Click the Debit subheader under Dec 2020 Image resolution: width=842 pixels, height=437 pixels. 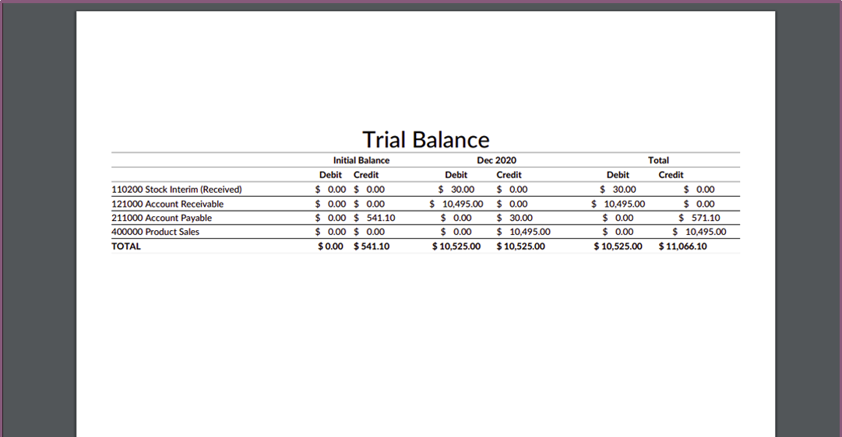456,175
